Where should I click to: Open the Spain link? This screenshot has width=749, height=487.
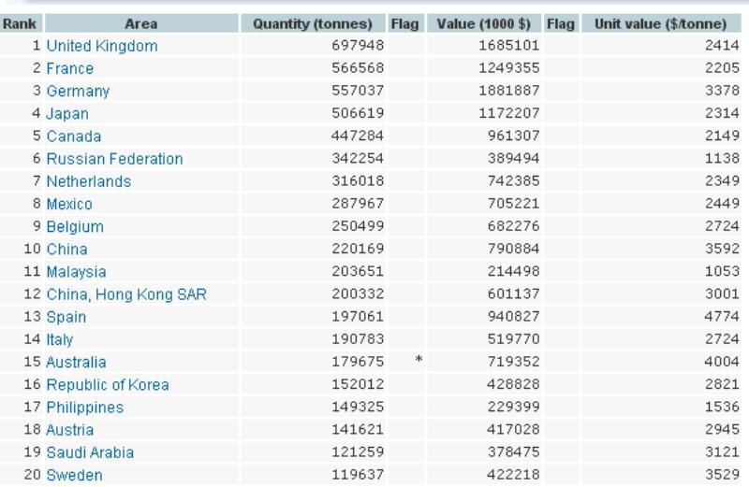pyautogui.click(x=66, y=317)
